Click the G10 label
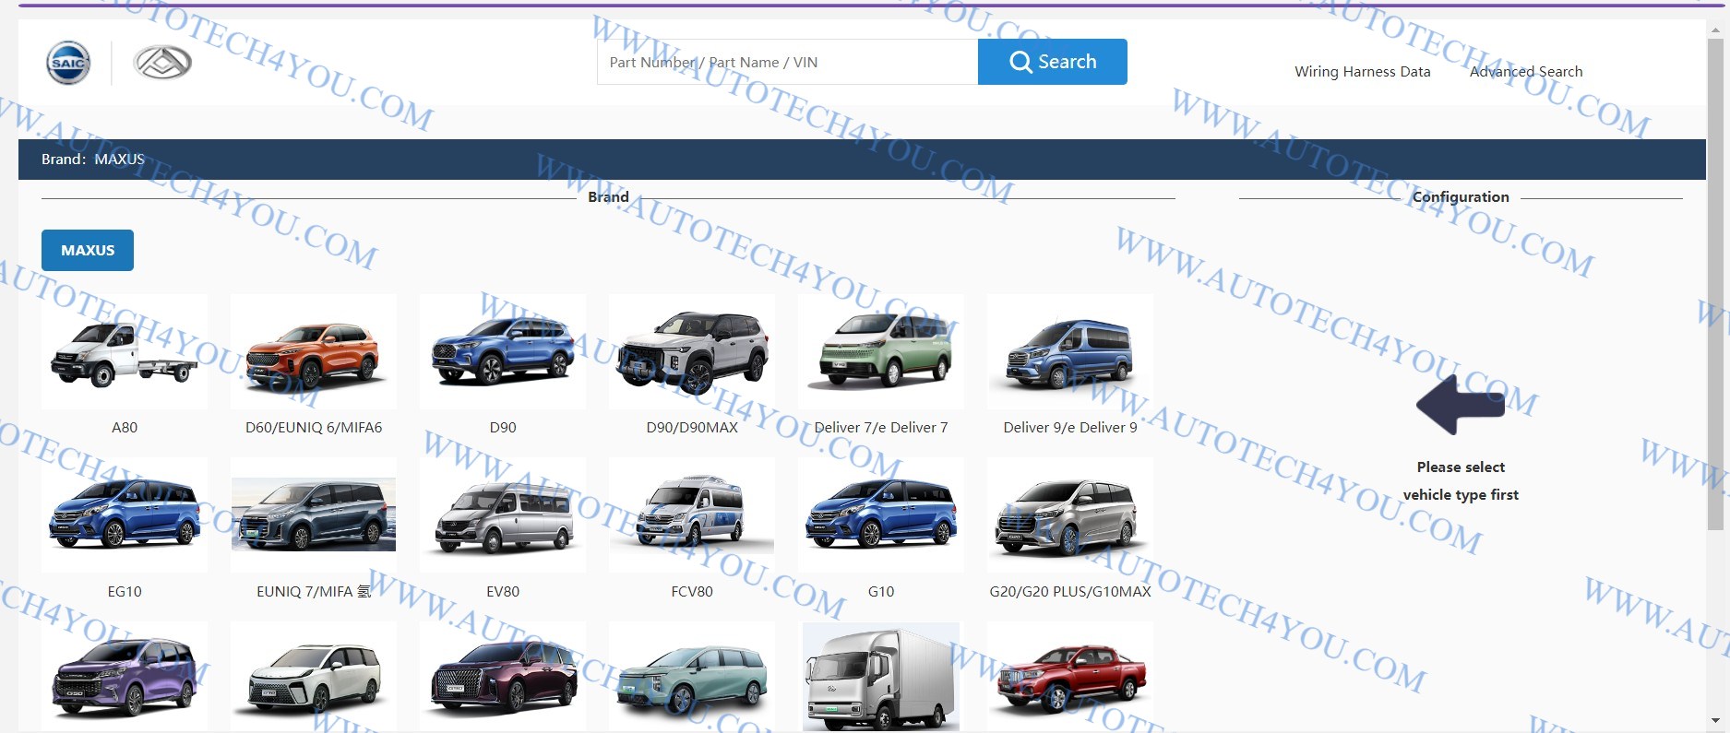1730x733 pixels. pyautogui.click(x=881, y=591)
